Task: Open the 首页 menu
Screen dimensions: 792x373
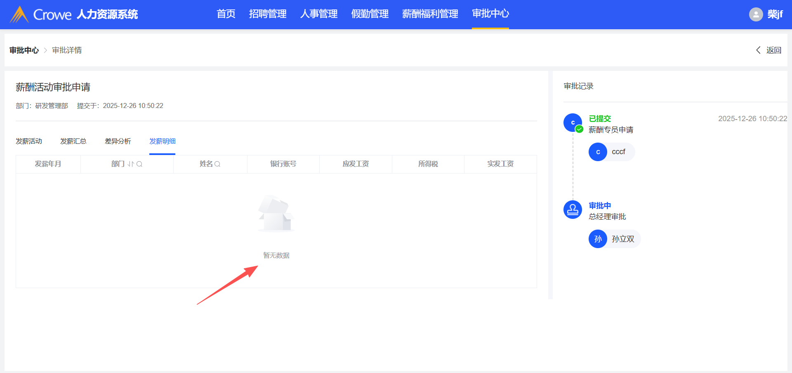Action: 226,14
